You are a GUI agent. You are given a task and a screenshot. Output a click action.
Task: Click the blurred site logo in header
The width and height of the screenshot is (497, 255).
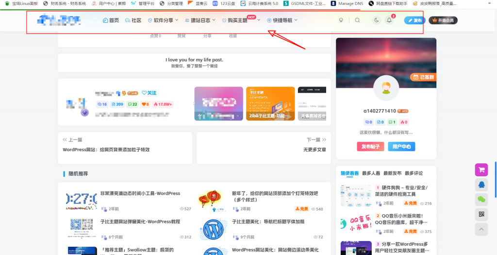[59, 20]
